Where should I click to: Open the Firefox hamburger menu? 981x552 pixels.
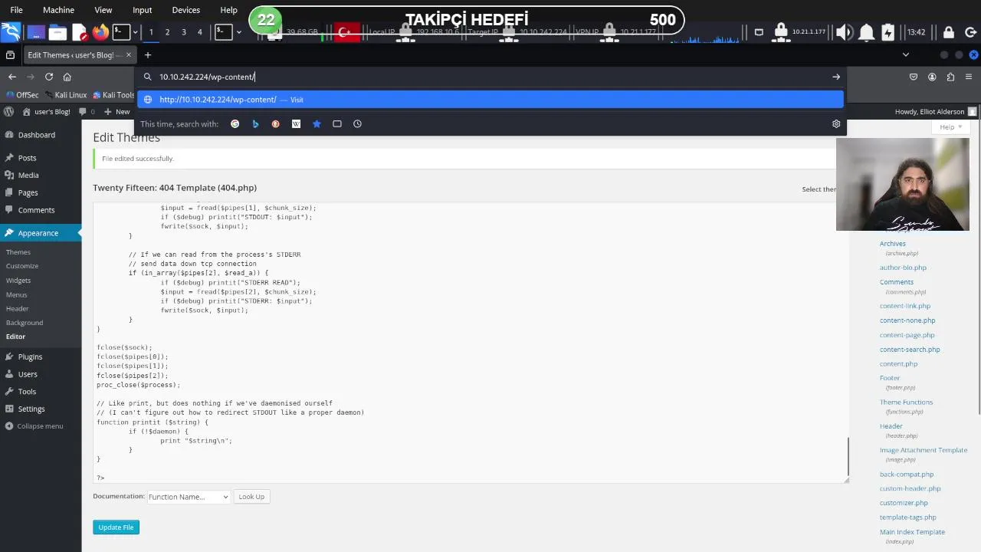click(969, 77)
